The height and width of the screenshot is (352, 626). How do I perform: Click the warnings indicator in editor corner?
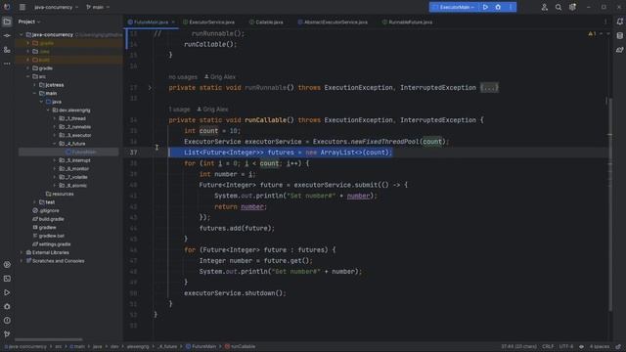pyautogui.click(x=593, y=34)
